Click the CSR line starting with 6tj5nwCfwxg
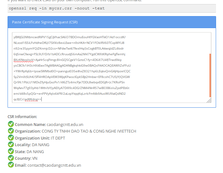223x173 pixels. point(69,54)
